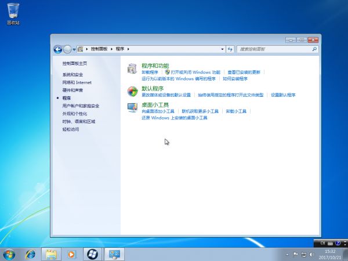Click 打开或关闭 Windows 功能 link
Screen dimensions: 348x261
(195, 72)
